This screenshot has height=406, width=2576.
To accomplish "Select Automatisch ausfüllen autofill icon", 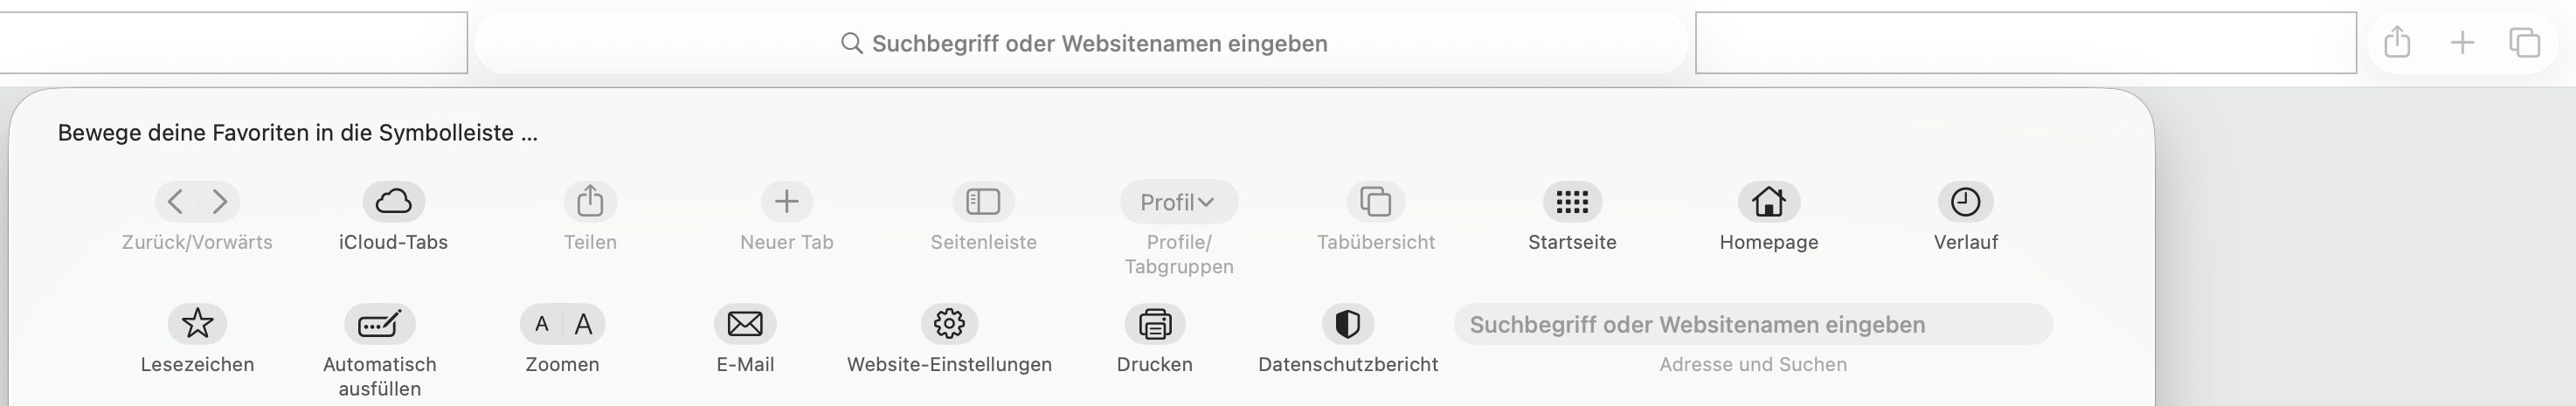I will click(x=379, y=324).
